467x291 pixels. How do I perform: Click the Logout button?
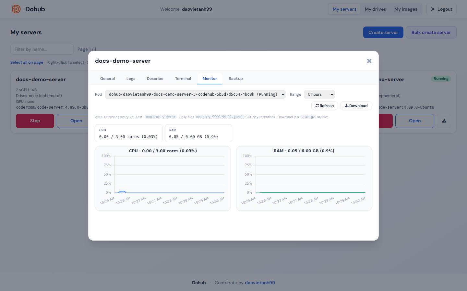point(441,9)
